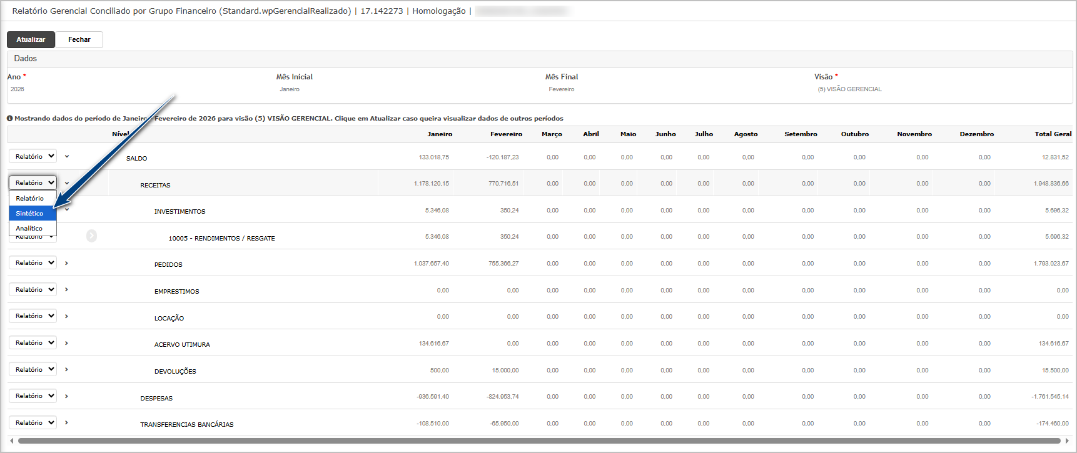This screenshot has width=1077, height=453.
Task: Click TRANSFERENCIAS BANCÁRIAS total -174.460,00
Action: point(1053,424)
